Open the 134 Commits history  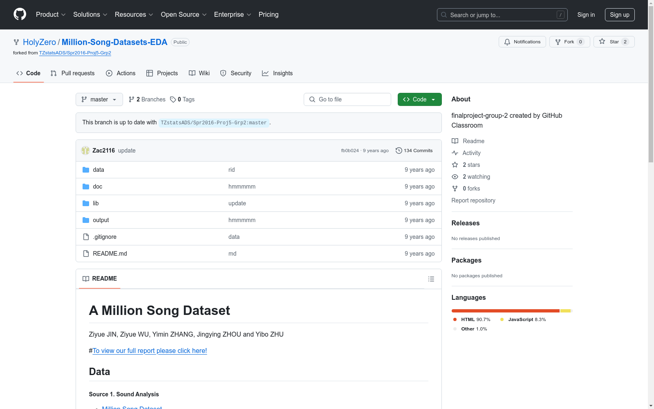tap(414, 151)
